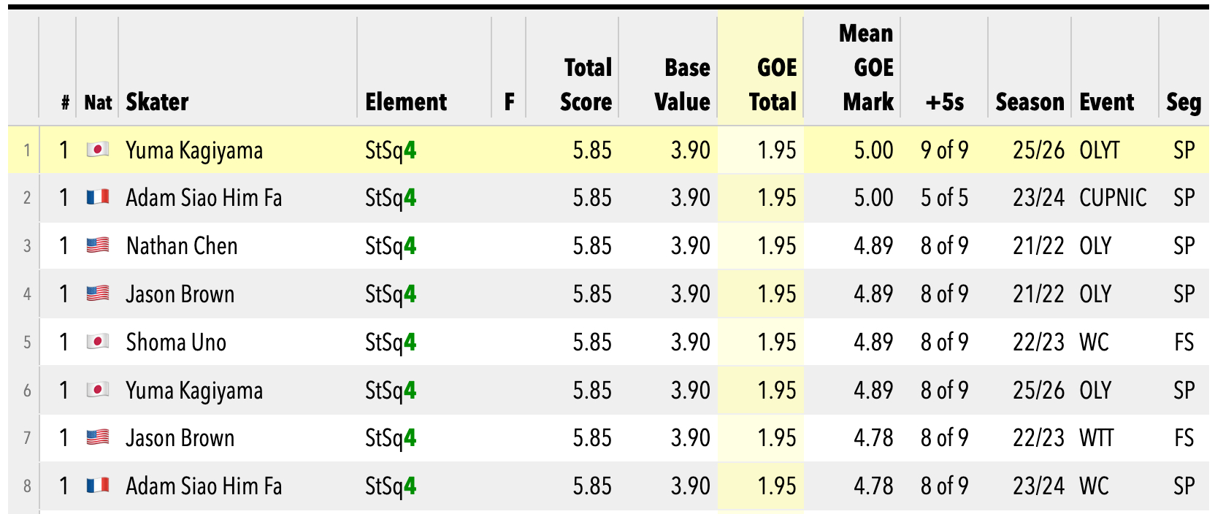1215x514 pixels.
Task: Sort by the GOE Total column header
Action: (x=773, y=85)
